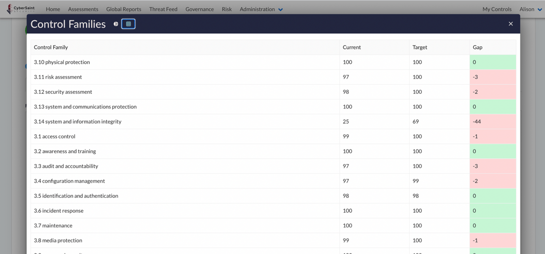Click the red -44 gap cell
Viewport: 545px width, 254px height.
(492, 121)
